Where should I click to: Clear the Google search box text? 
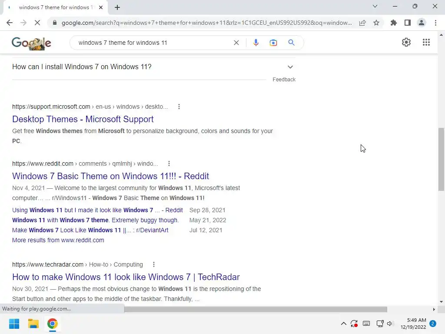[236, 43]
